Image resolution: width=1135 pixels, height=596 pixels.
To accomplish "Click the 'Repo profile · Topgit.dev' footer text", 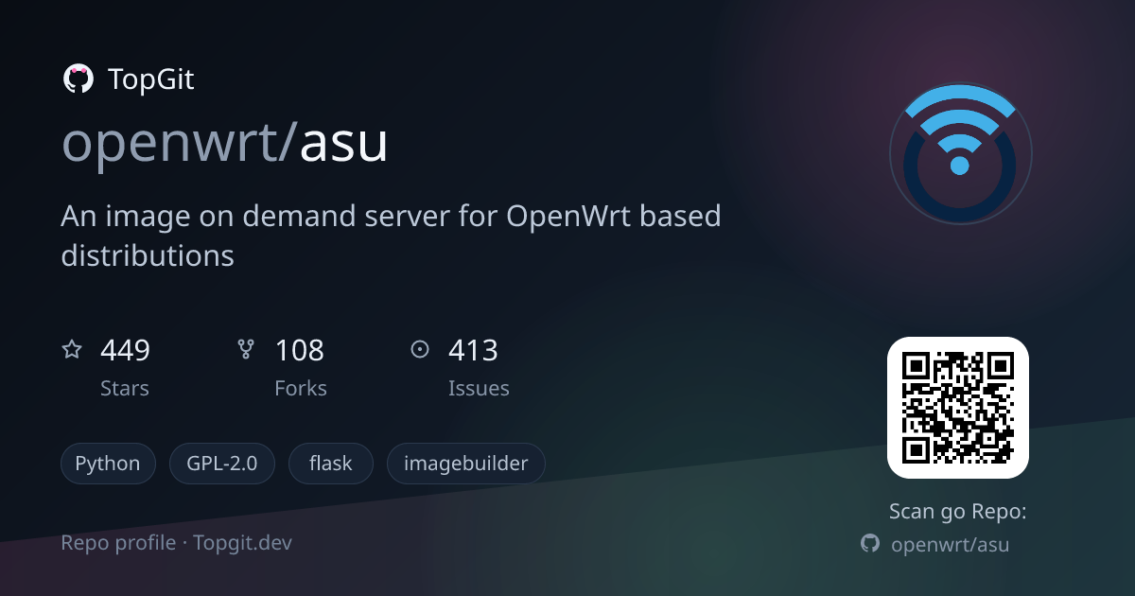I will coord(177,543).
